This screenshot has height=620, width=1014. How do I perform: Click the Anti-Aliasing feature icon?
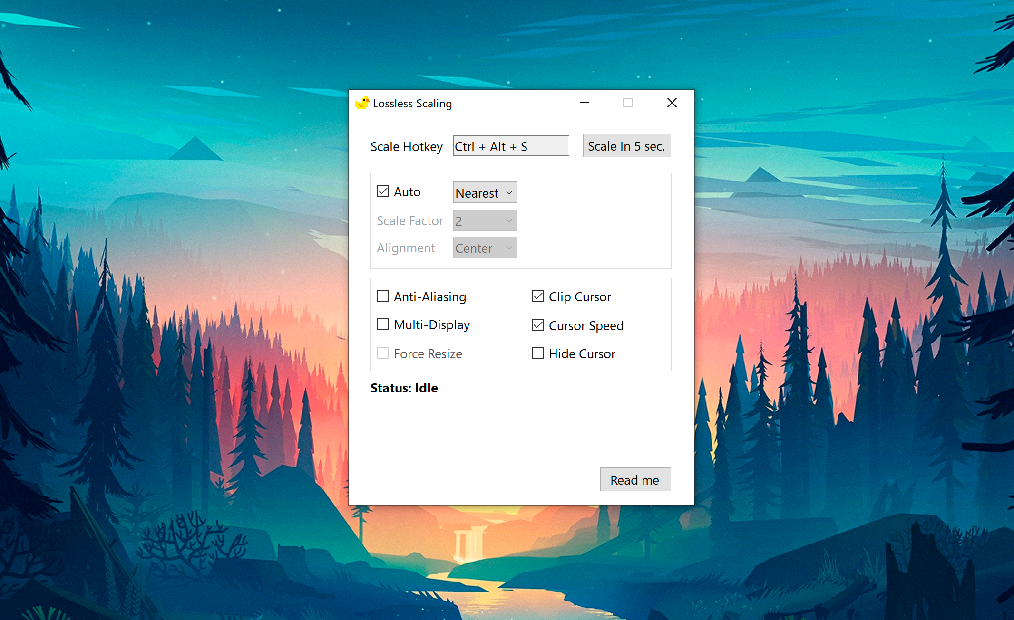coord(381,296)
